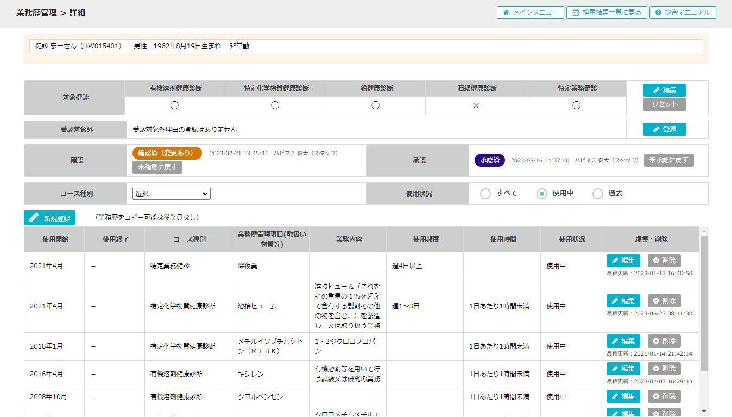732x417 pixels.
Task: Click メチルイソブチルケトン row edit pencil icon
Action: click(615, 341)
